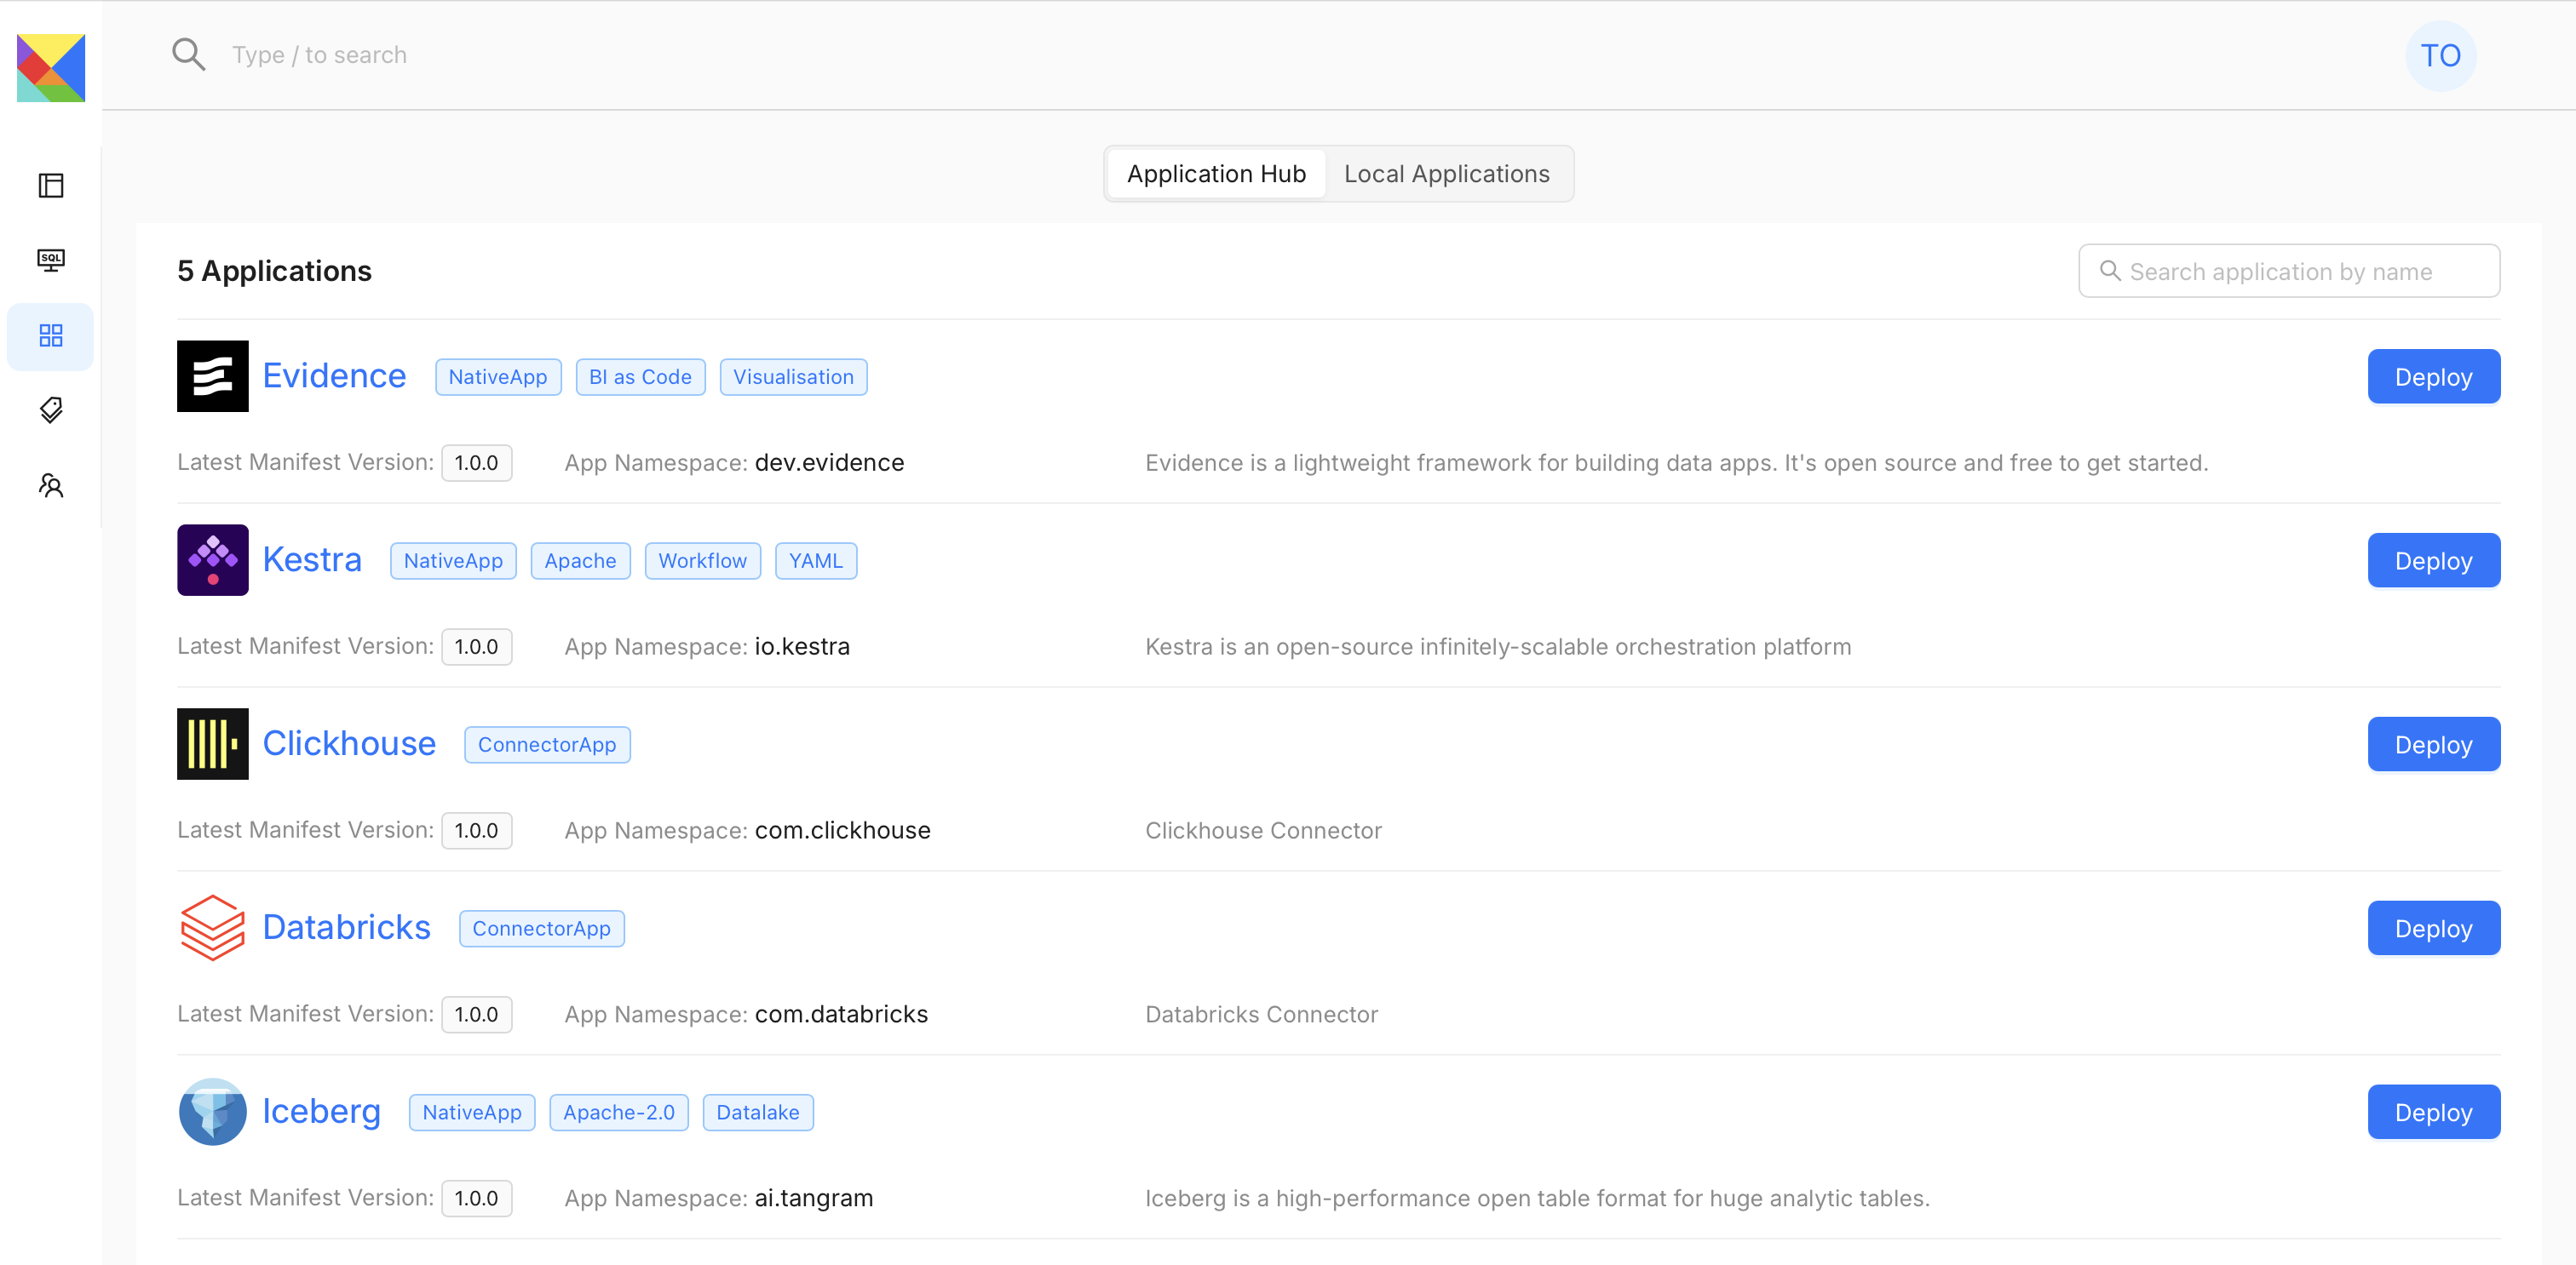Click the Kestra app logo
2576x1265 pixels.
212,559
